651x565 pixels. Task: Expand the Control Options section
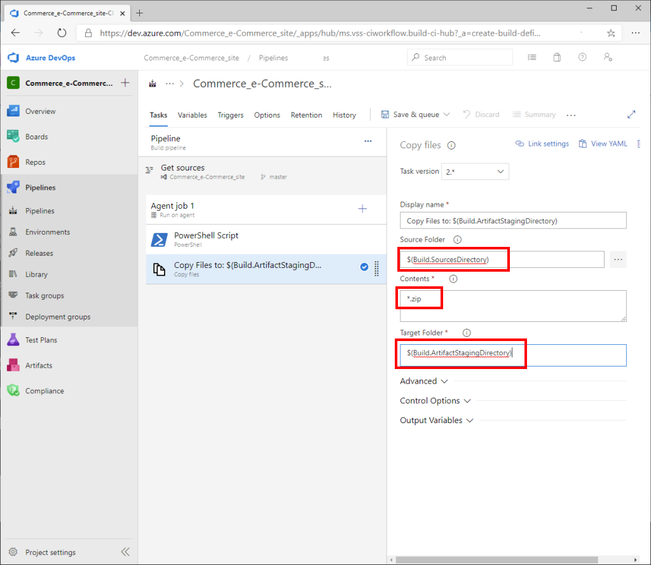[435, 401]
